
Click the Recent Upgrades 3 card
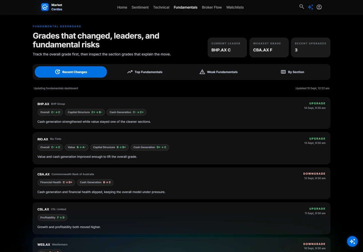pos(311,47)
